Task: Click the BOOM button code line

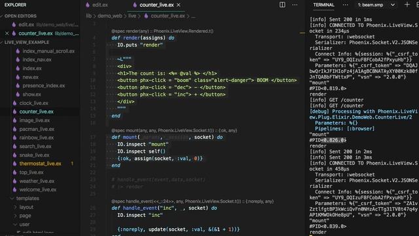Action: pyautogui.click(x=207, y=80)
